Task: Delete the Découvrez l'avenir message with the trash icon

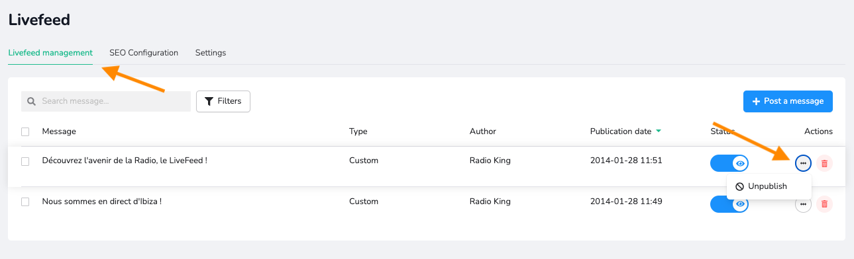Action: 824,163
